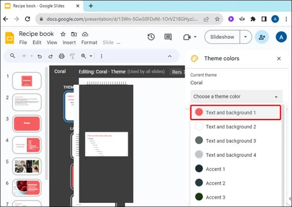Select Text and background 2 color

coord(236,127)
